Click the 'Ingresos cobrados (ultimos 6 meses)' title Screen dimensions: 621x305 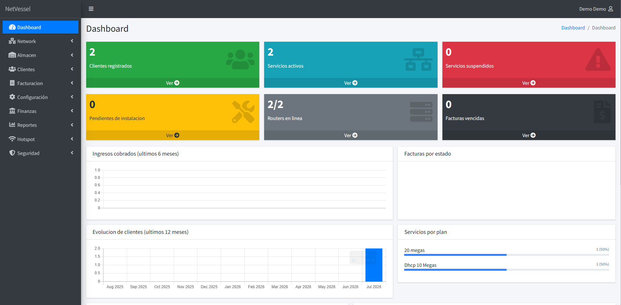[135, 154]
